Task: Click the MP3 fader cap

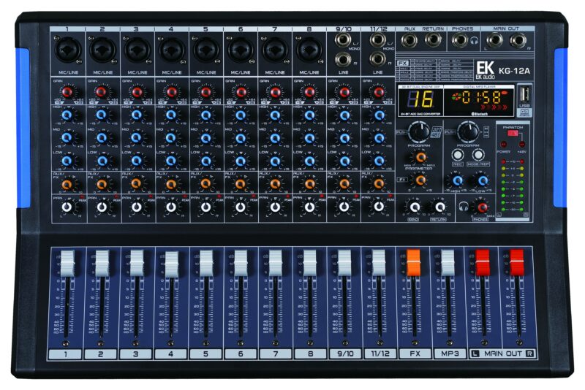Action: click(448, 263)
